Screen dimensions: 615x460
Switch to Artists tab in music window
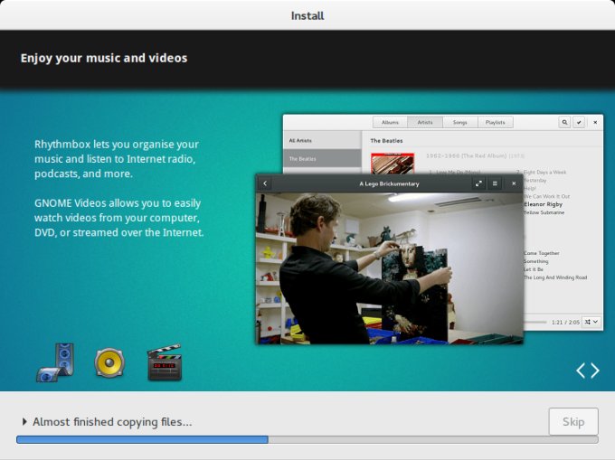(425, 122)
